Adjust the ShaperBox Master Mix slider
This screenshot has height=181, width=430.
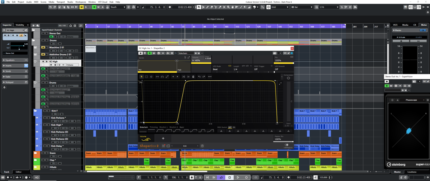[283, 141]
